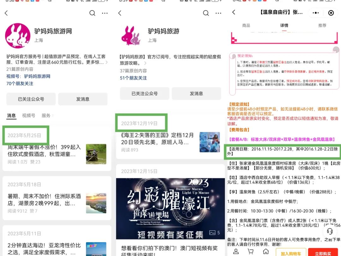341x256 pixels.
Task: Expand the 官方订阅号 description arrow
Action: 145,63
